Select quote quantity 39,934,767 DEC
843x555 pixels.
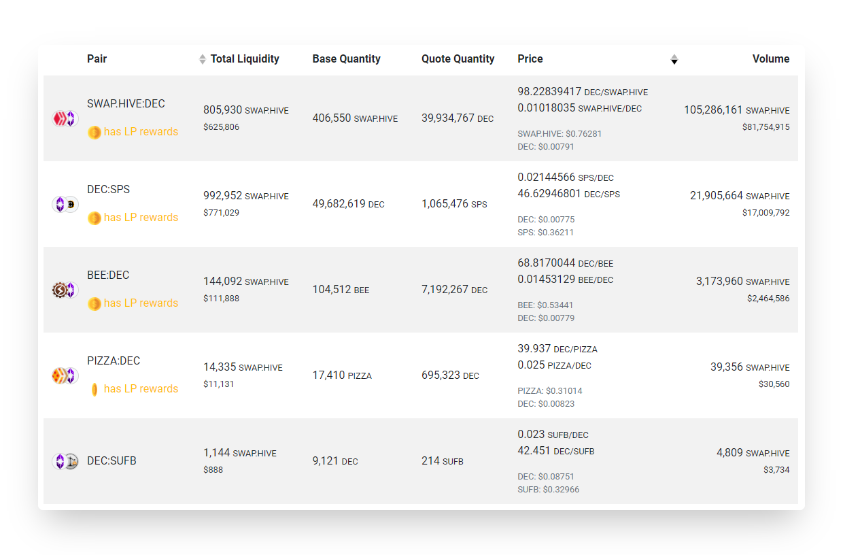[458, 118]
